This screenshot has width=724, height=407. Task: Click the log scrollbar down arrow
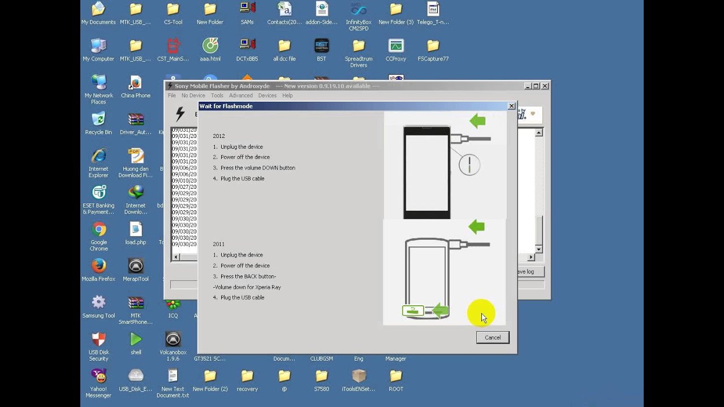coord(538,249)
